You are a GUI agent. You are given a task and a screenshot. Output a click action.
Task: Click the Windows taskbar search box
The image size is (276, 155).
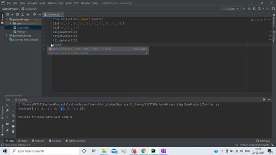coord(44,151)
